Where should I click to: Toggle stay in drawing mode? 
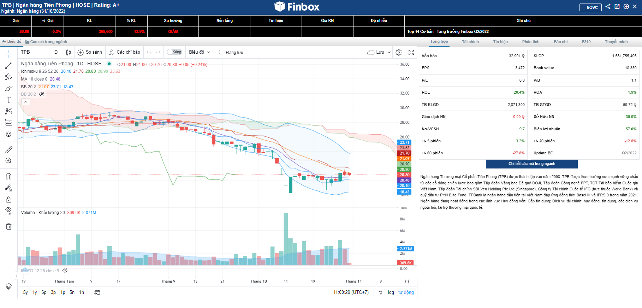coord(9,188)
